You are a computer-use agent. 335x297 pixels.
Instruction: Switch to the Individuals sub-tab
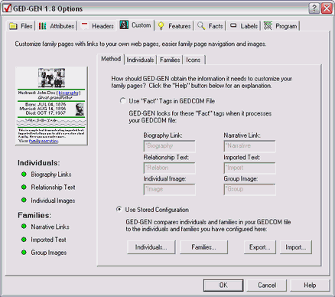pos(140,60)
